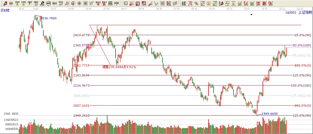
Task: Choose the red 神 line tool icon
Action: (98, 3)
